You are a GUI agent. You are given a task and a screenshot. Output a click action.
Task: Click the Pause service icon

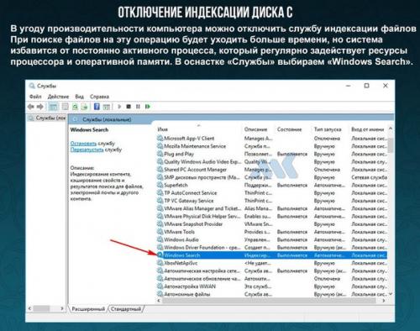click(138, 107)
